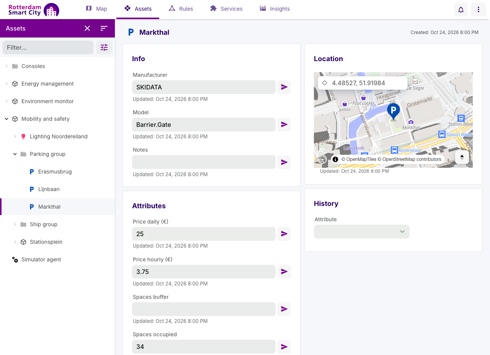Collapse the Mobility and safety node
This screenshot has width=490, height=355.
click(x=7, y=119)
